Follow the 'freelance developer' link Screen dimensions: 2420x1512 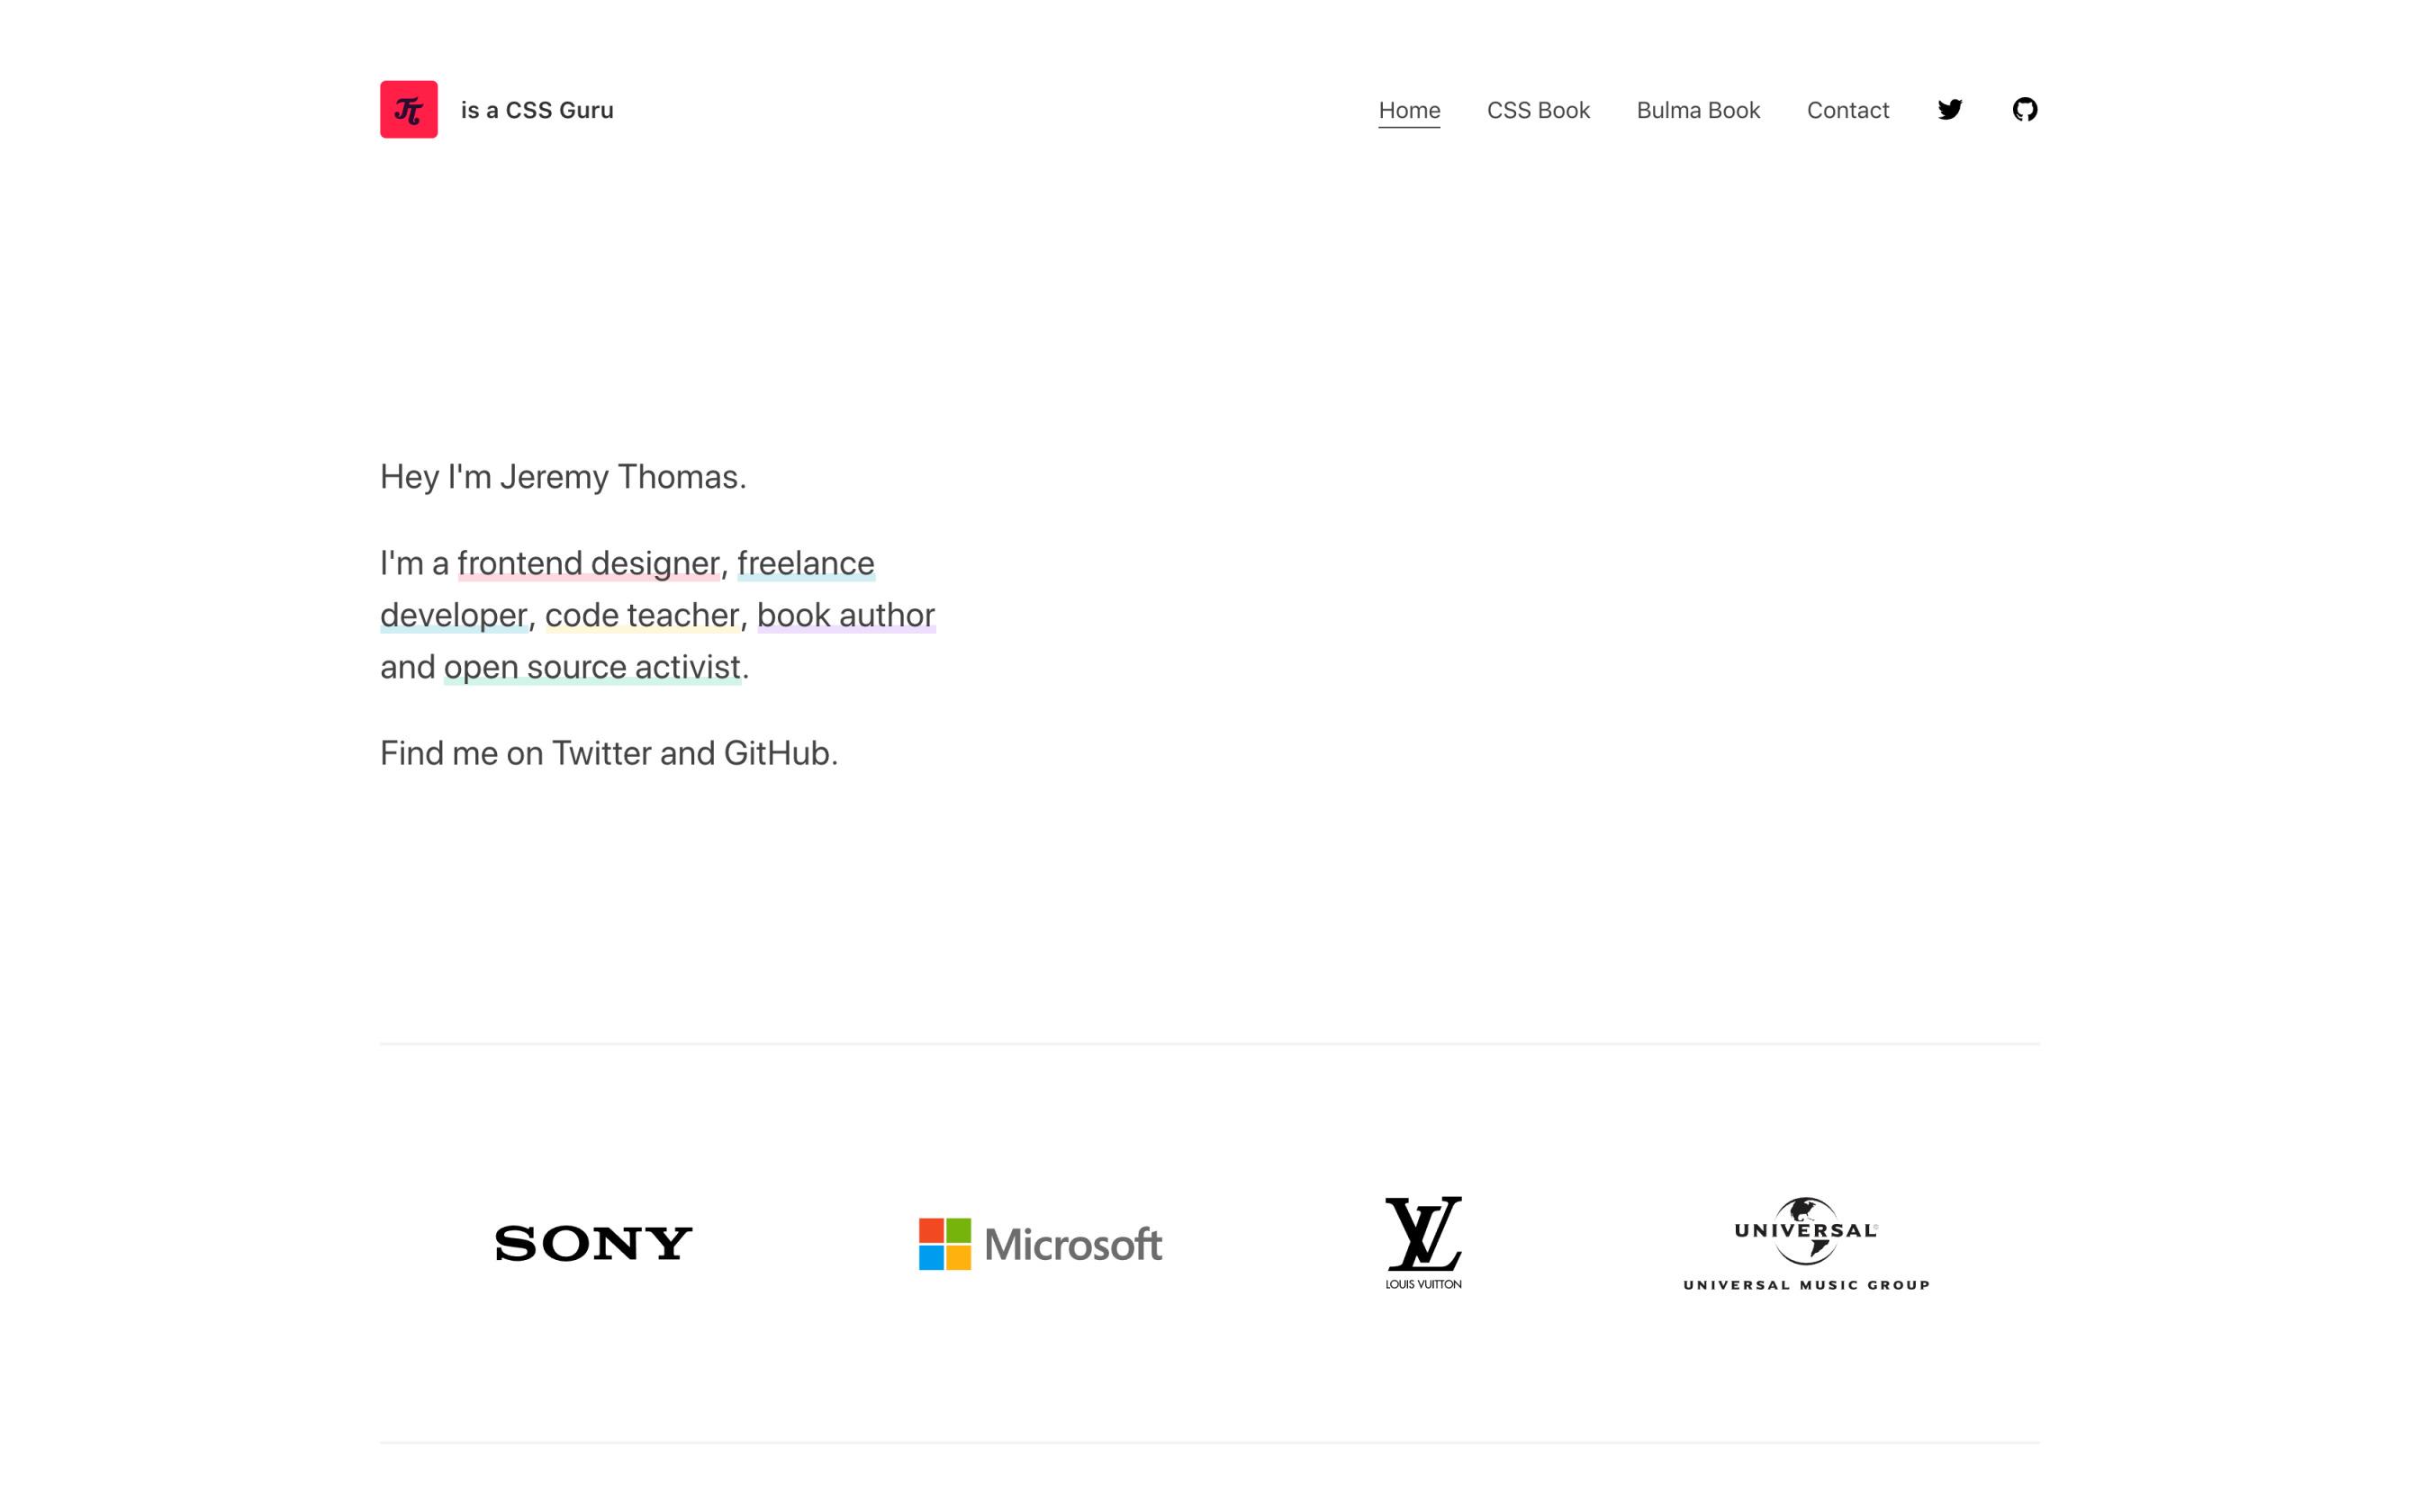(x=805, y=563)
